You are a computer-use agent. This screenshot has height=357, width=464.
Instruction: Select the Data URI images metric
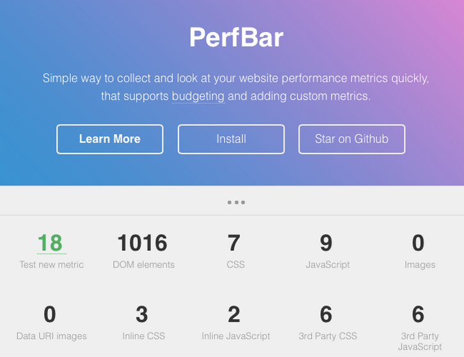[x=51, y=315]
